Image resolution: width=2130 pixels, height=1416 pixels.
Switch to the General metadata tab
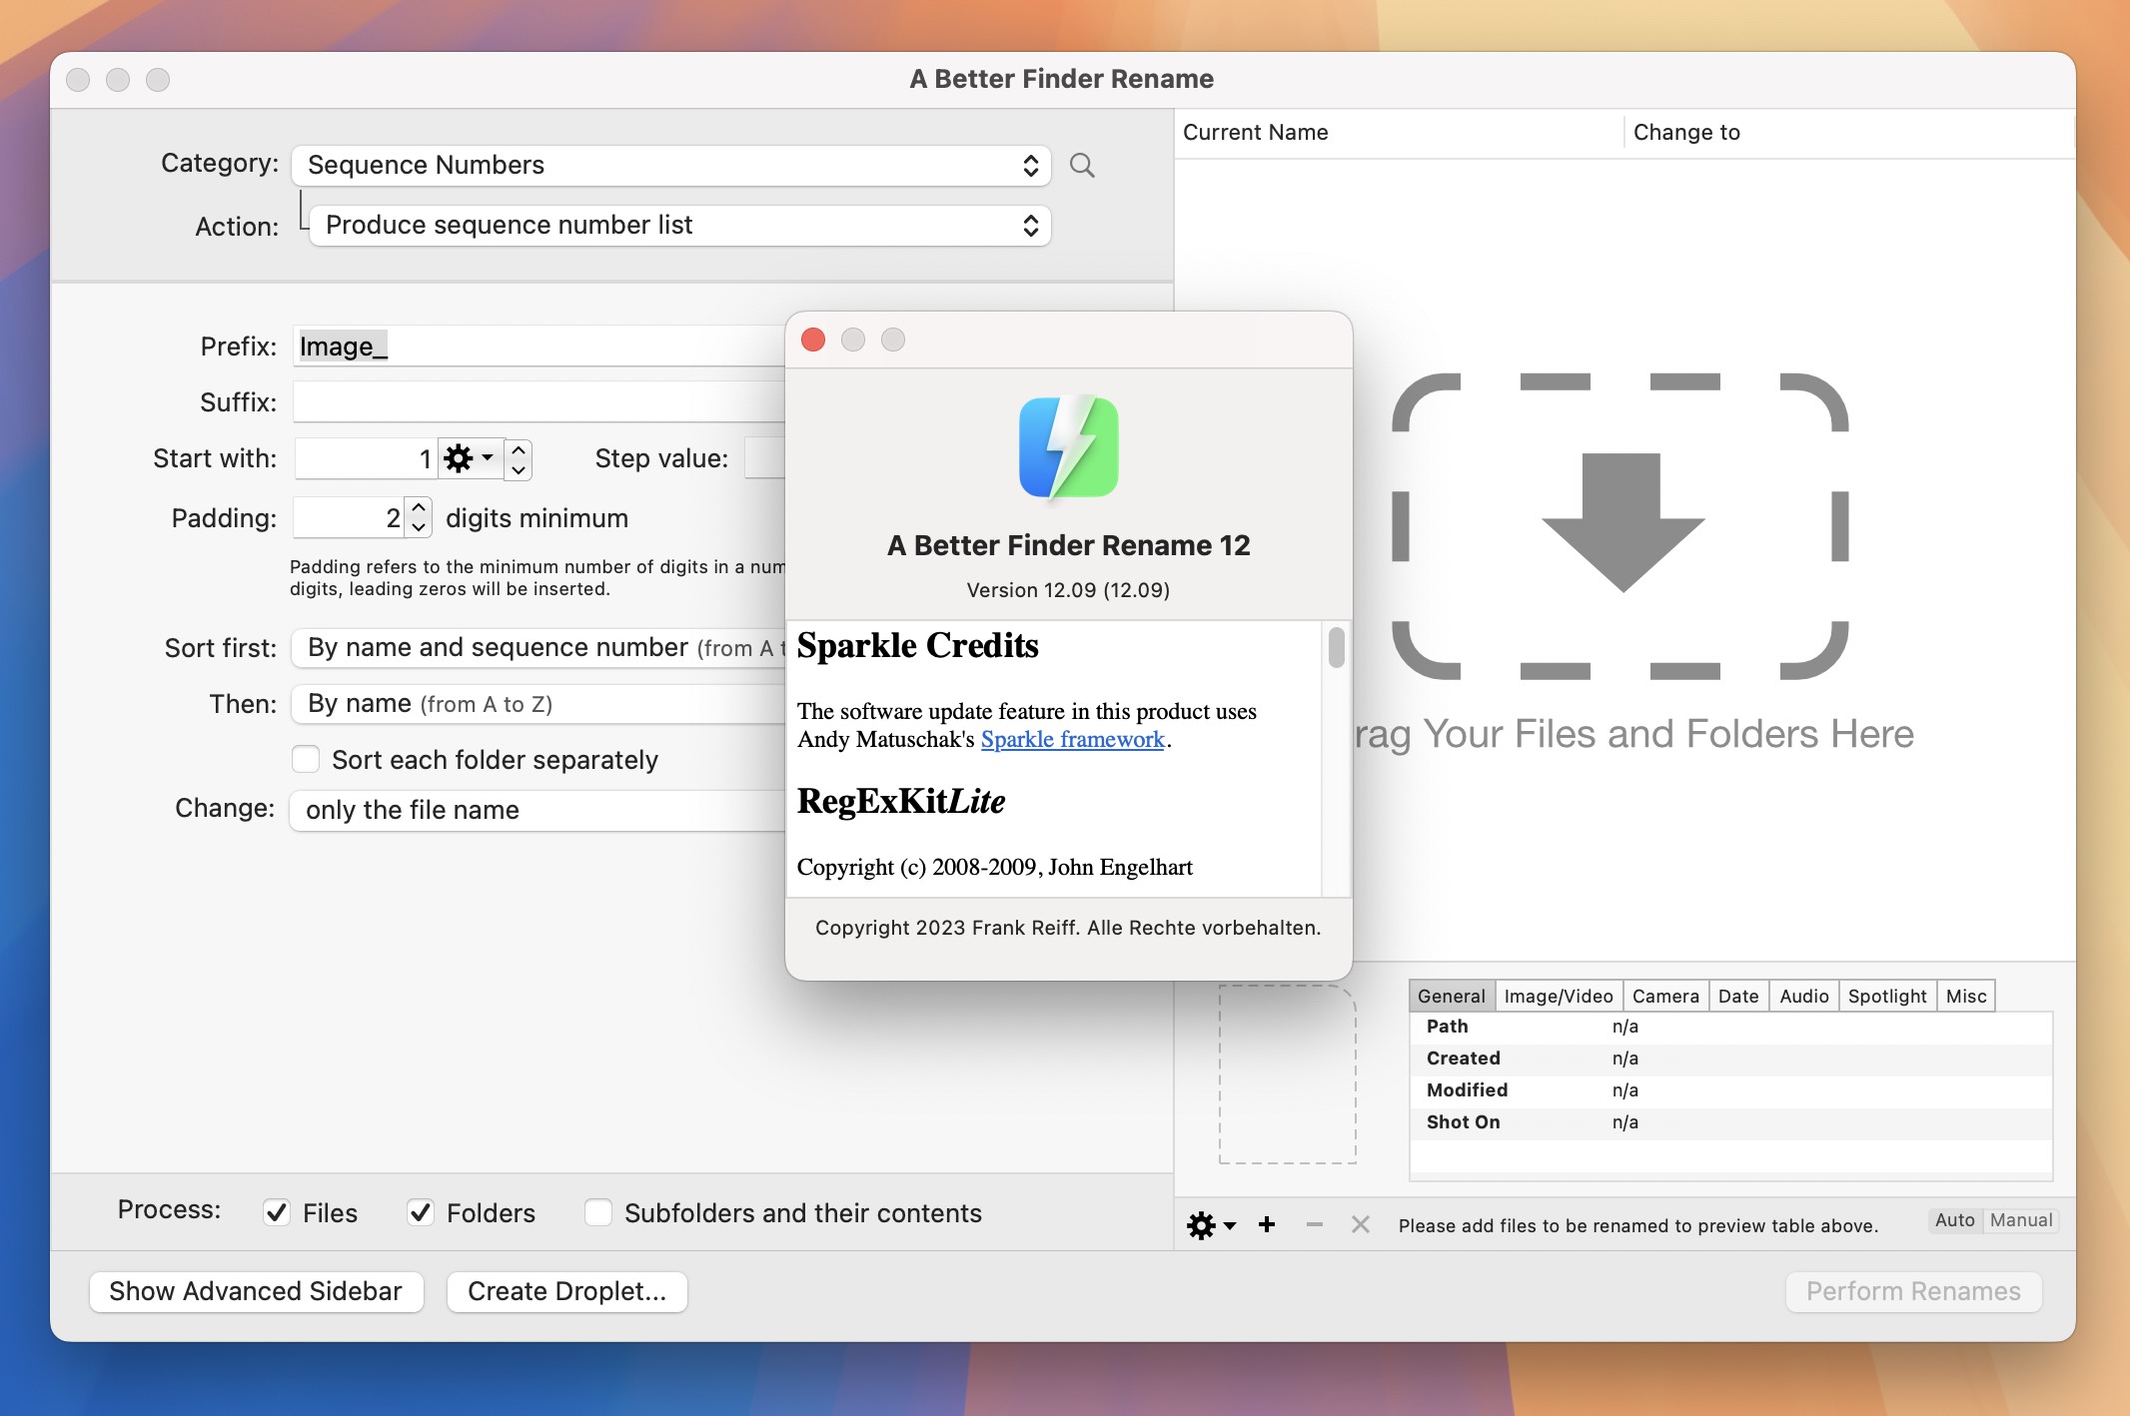point(1449,994)
